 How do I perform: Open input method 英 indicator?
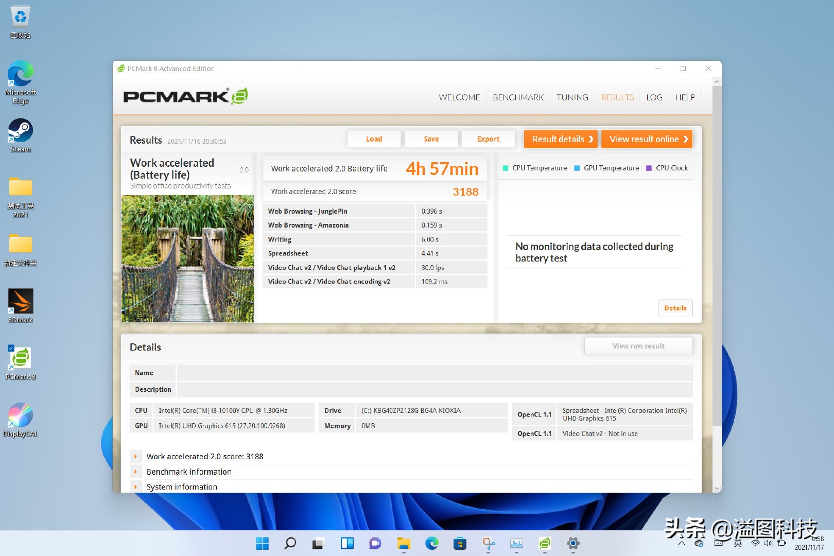(738, 544)
